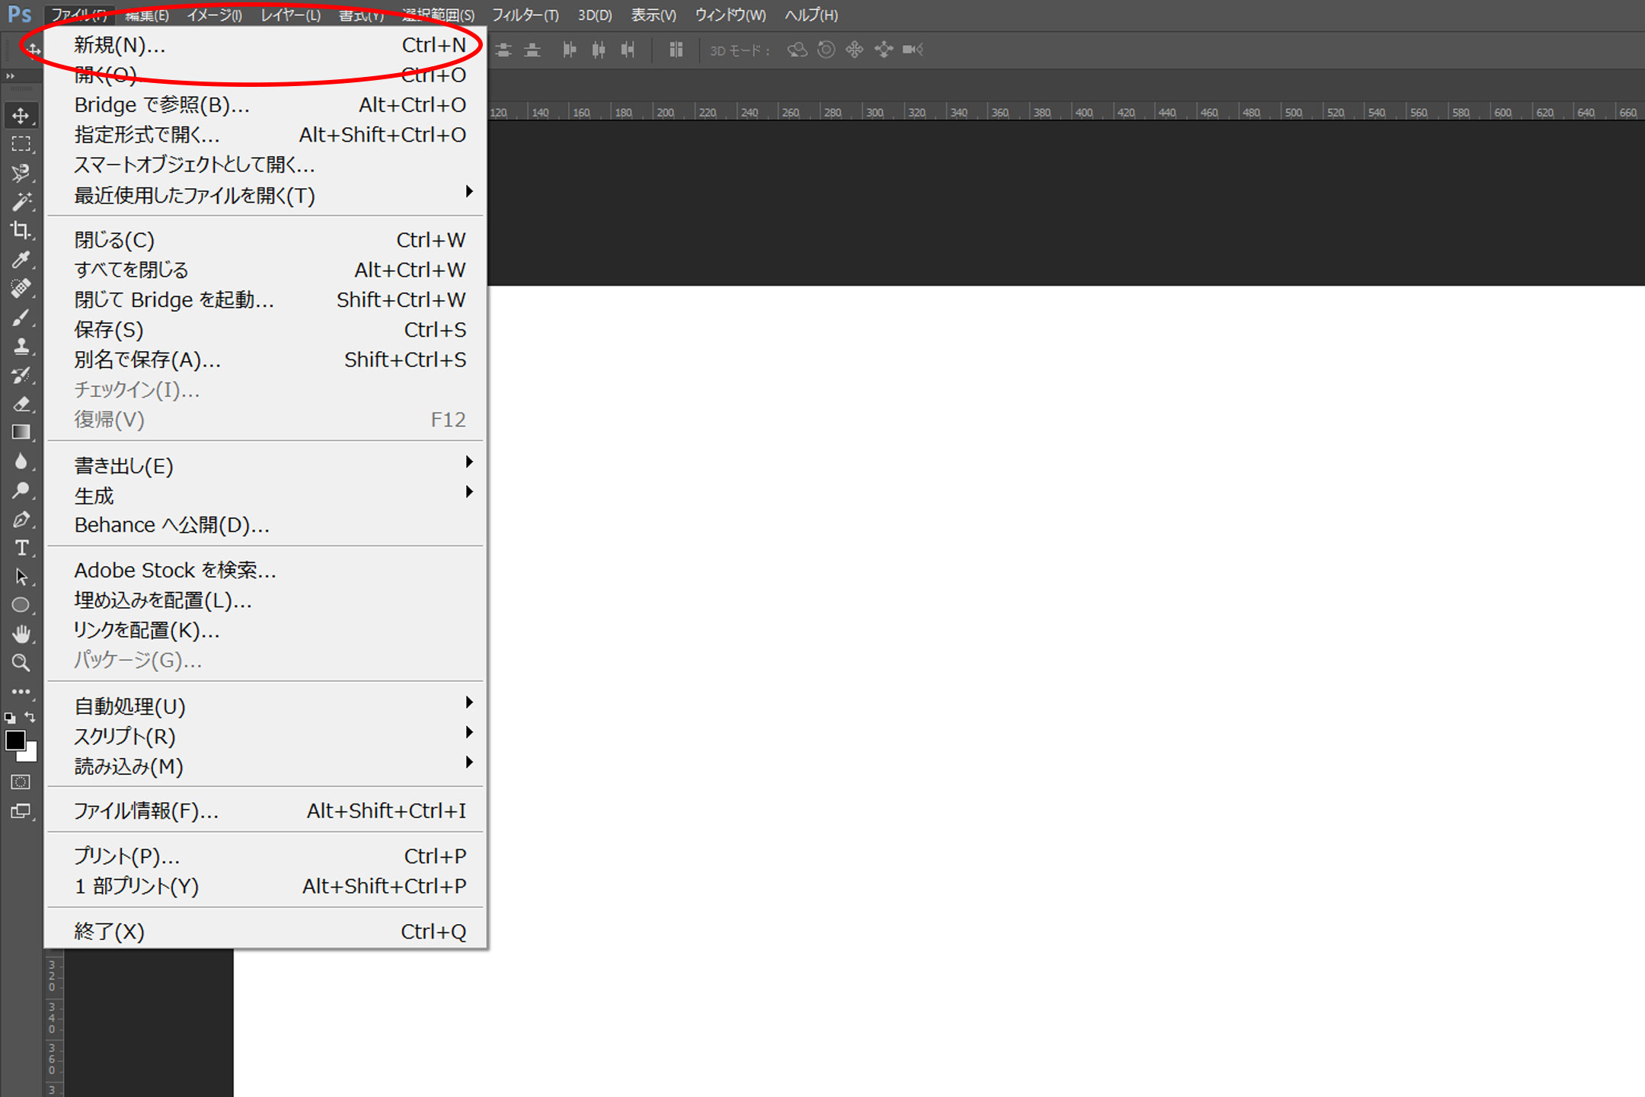This screenshot has width=1645, height=1097.
Task: Choose 閉じて Bridge を起動... item
Action: click(267, 300)
